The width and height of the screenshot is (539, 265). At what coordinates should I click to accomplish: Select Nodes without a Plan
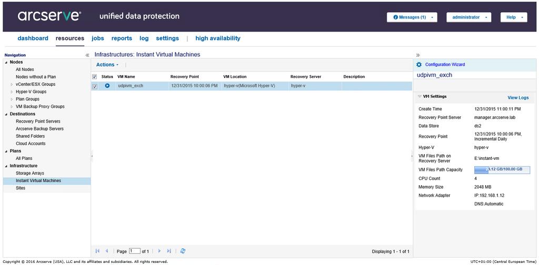pos(36,77)
